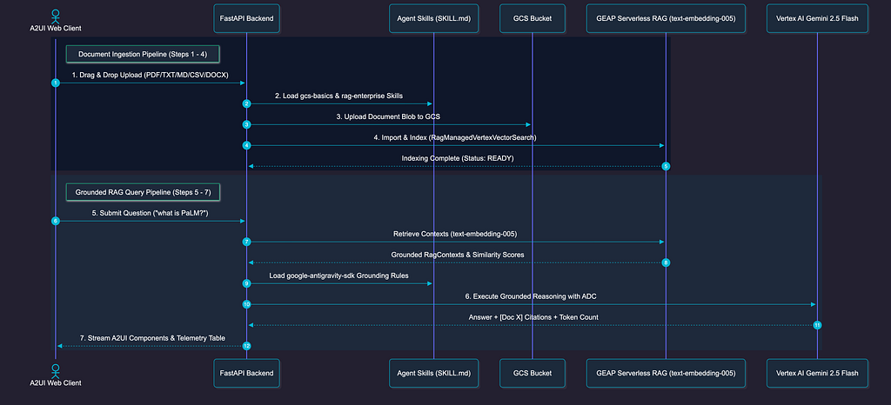Select the header GCS Bucket participant box
The width and height of the screenshot is (891, 405).
[x=533, y=19]
